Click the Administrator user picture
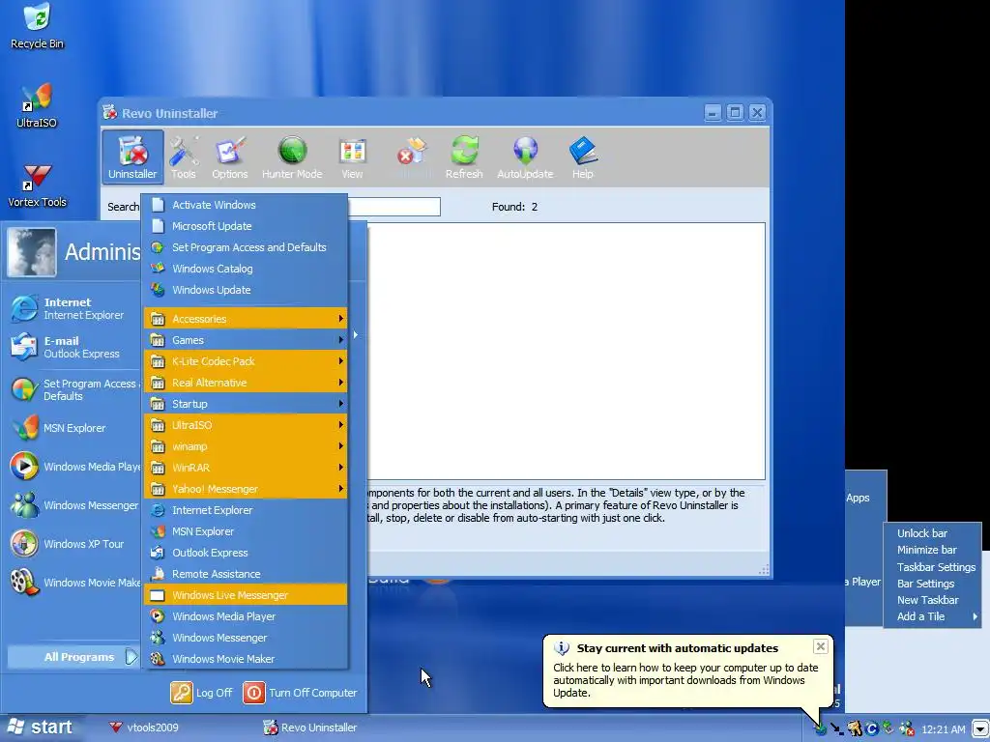The height and width of the screenshot is (742, 990). pyautogui.click(x=32, y=252)
